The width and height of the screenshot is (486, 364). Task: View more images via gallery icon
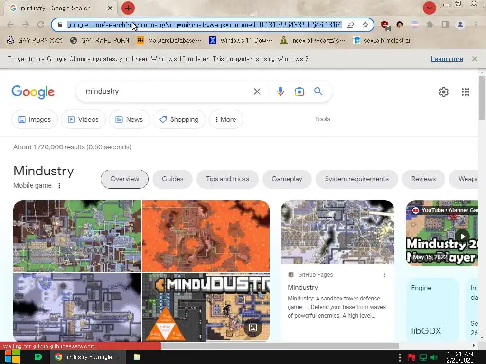pyautogui.click(x=253, y=328)
